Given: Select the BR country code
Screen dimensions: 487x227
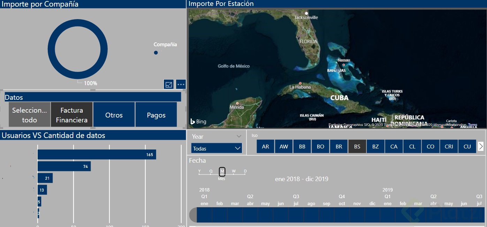Looking at the screenshot, I should [x=339, y=146].
